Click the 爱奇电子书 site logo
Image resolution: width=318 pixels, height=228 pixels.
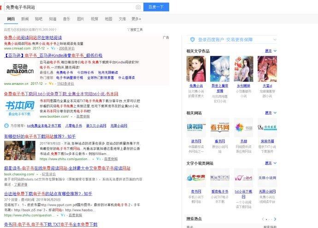[x=220, y=178]
